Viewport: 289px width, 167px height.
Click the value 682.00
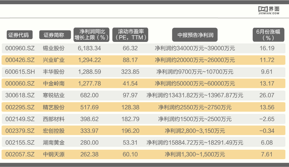[89, 95]
